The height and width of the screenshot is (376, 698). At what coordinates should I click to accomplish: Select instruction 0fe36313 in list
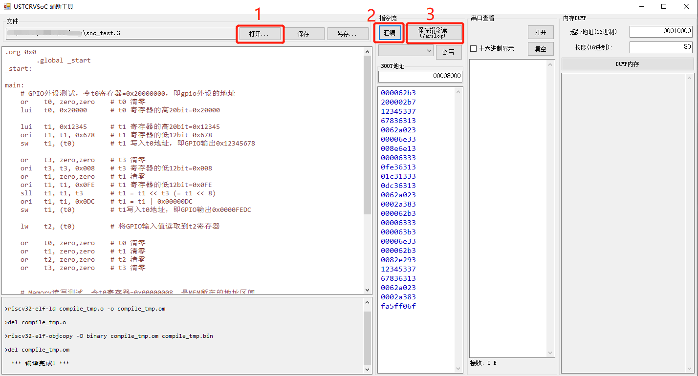(x=398, y=167)
